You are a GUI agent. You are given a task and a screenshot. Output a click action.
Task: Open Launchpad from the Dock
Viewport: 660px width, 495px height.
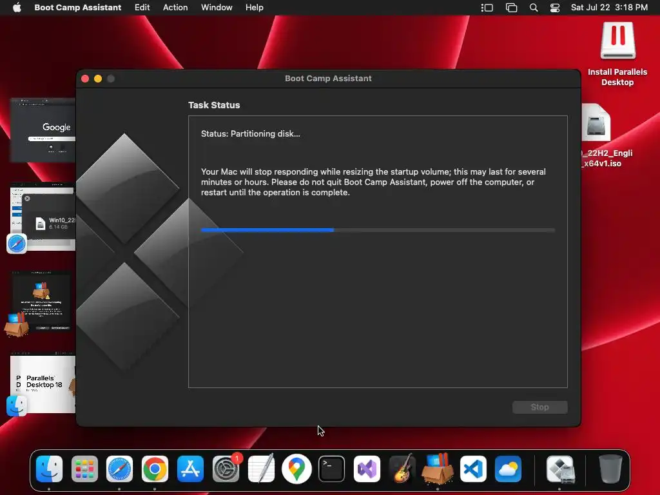84,469
